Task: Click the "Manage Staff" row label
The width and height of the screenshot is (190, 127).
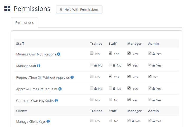Action: coord(26,66)
